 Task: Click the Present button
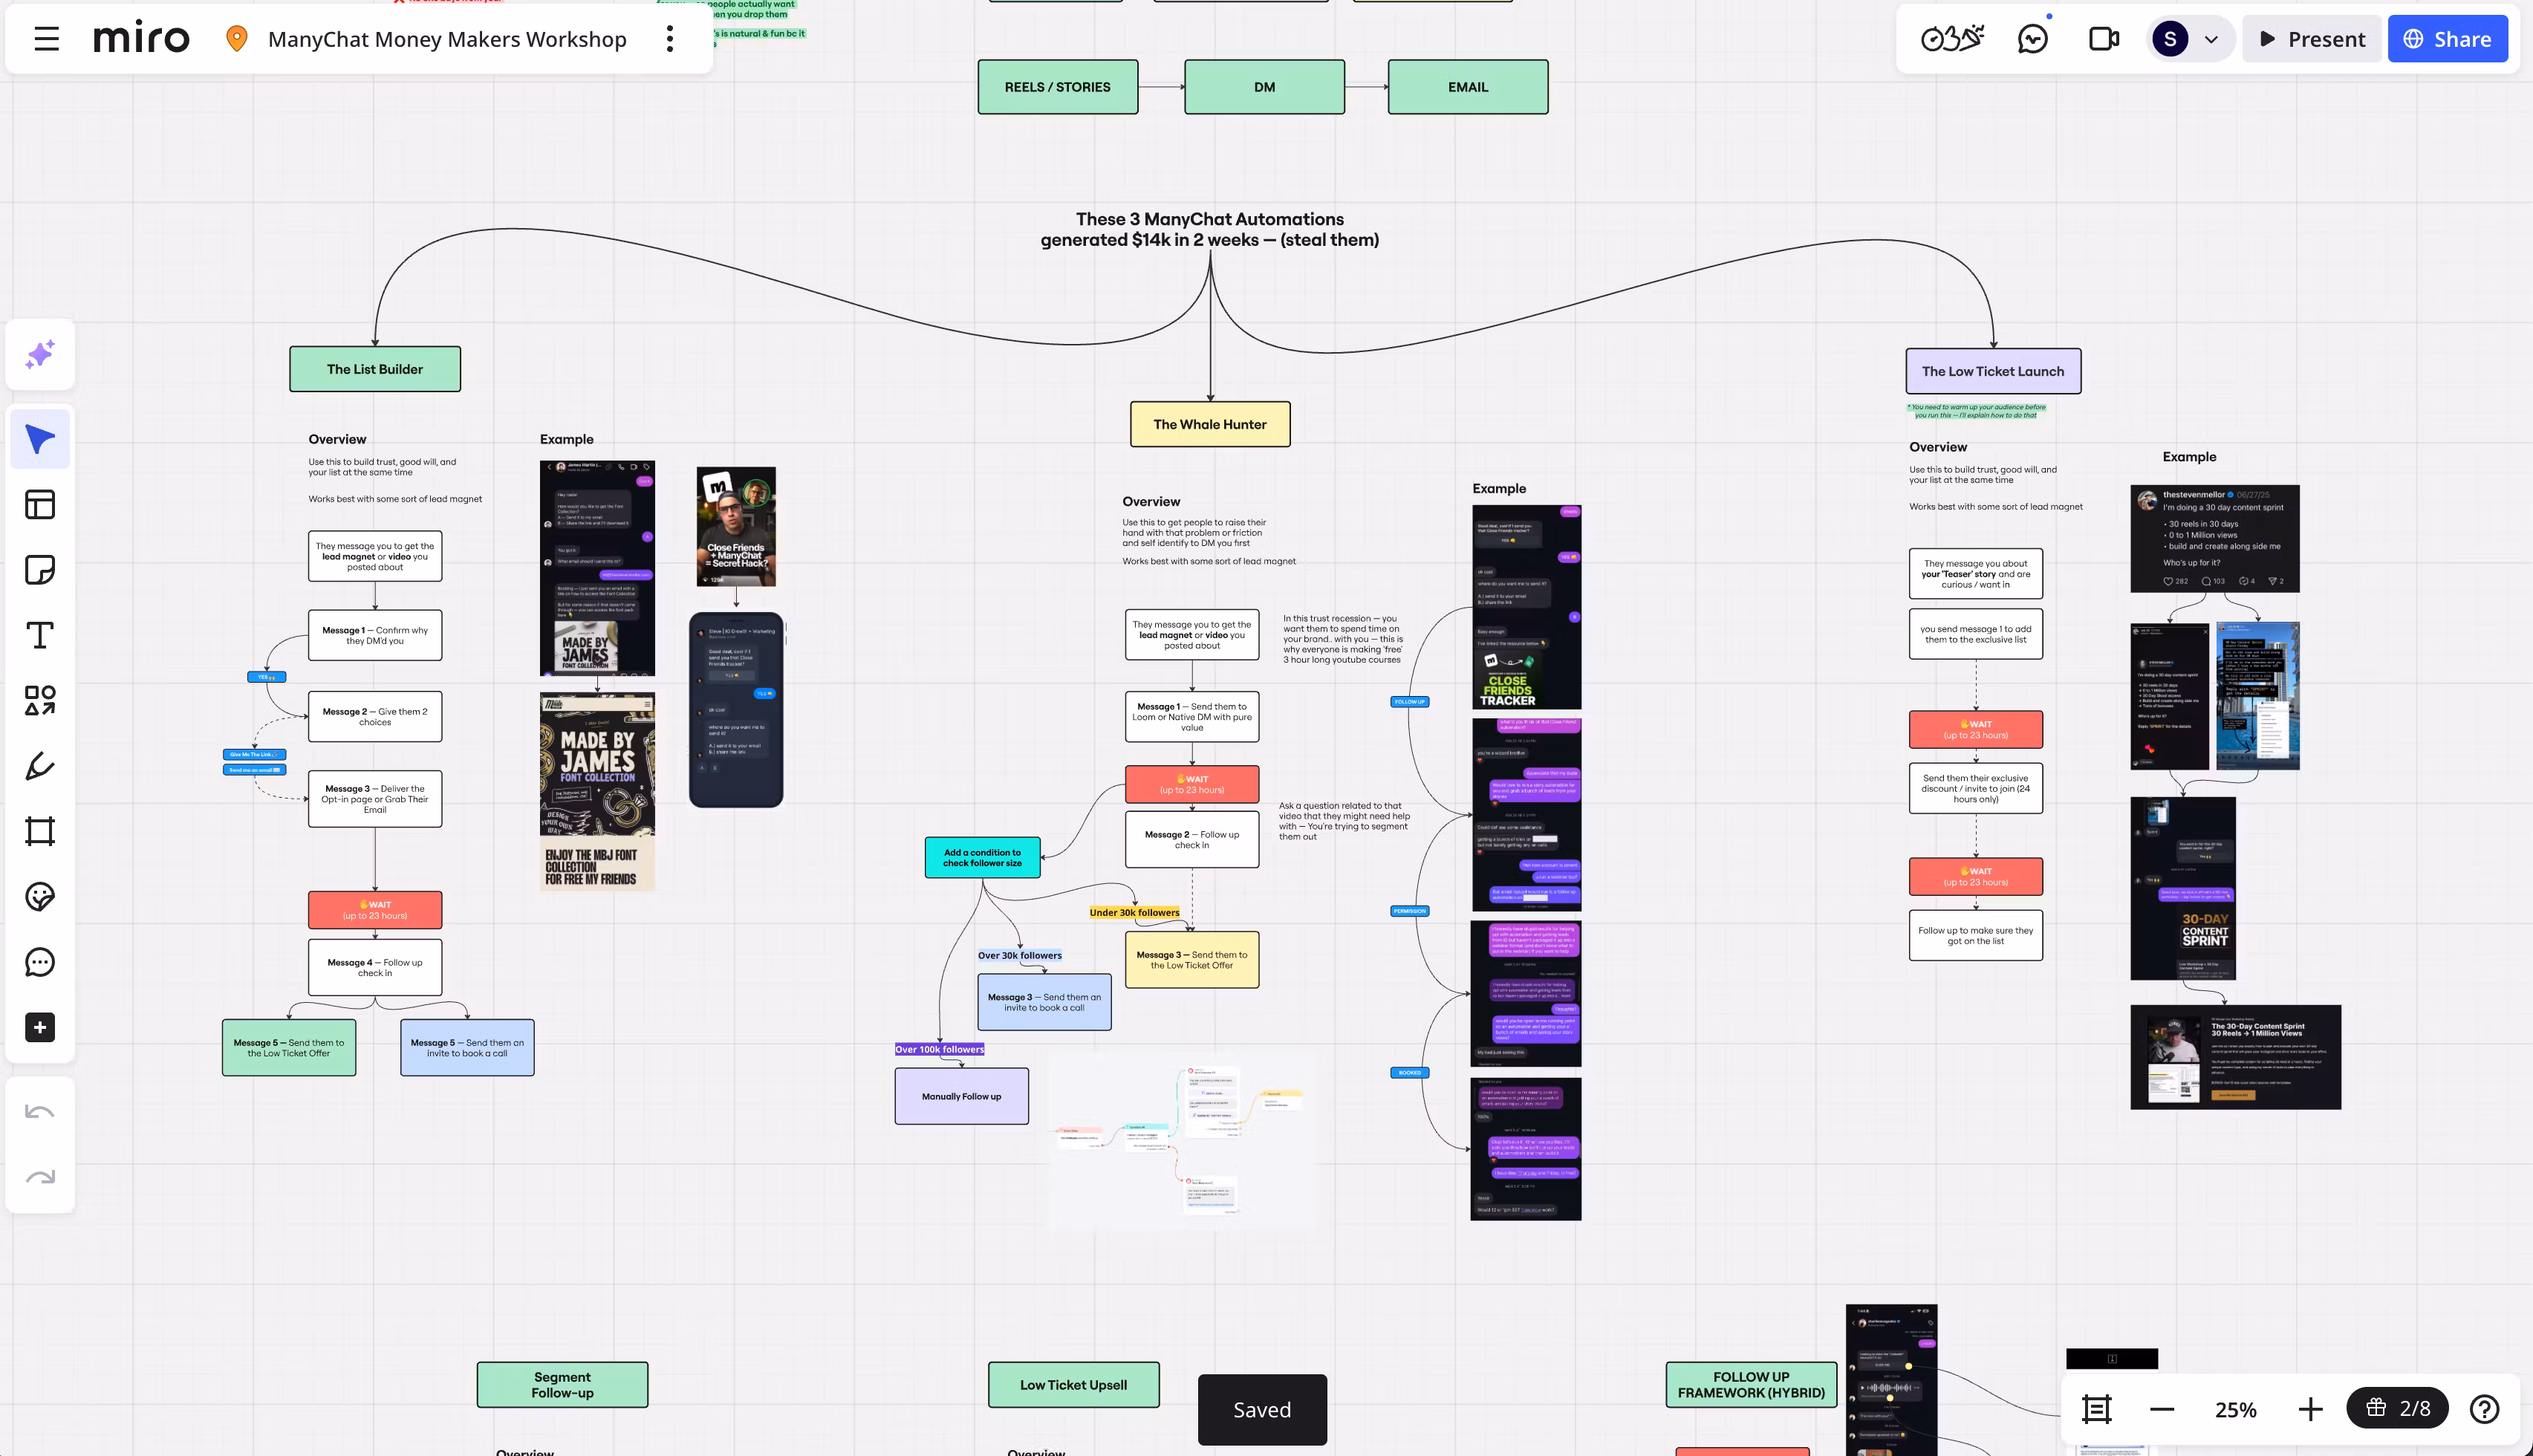[x=2311, y=39]
